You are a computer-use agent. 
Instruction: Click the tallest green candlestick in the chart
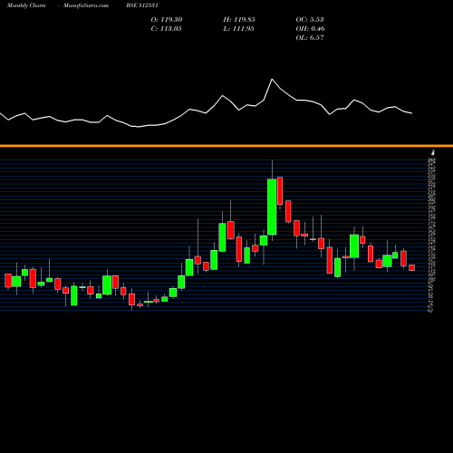(x=272, y=207)
